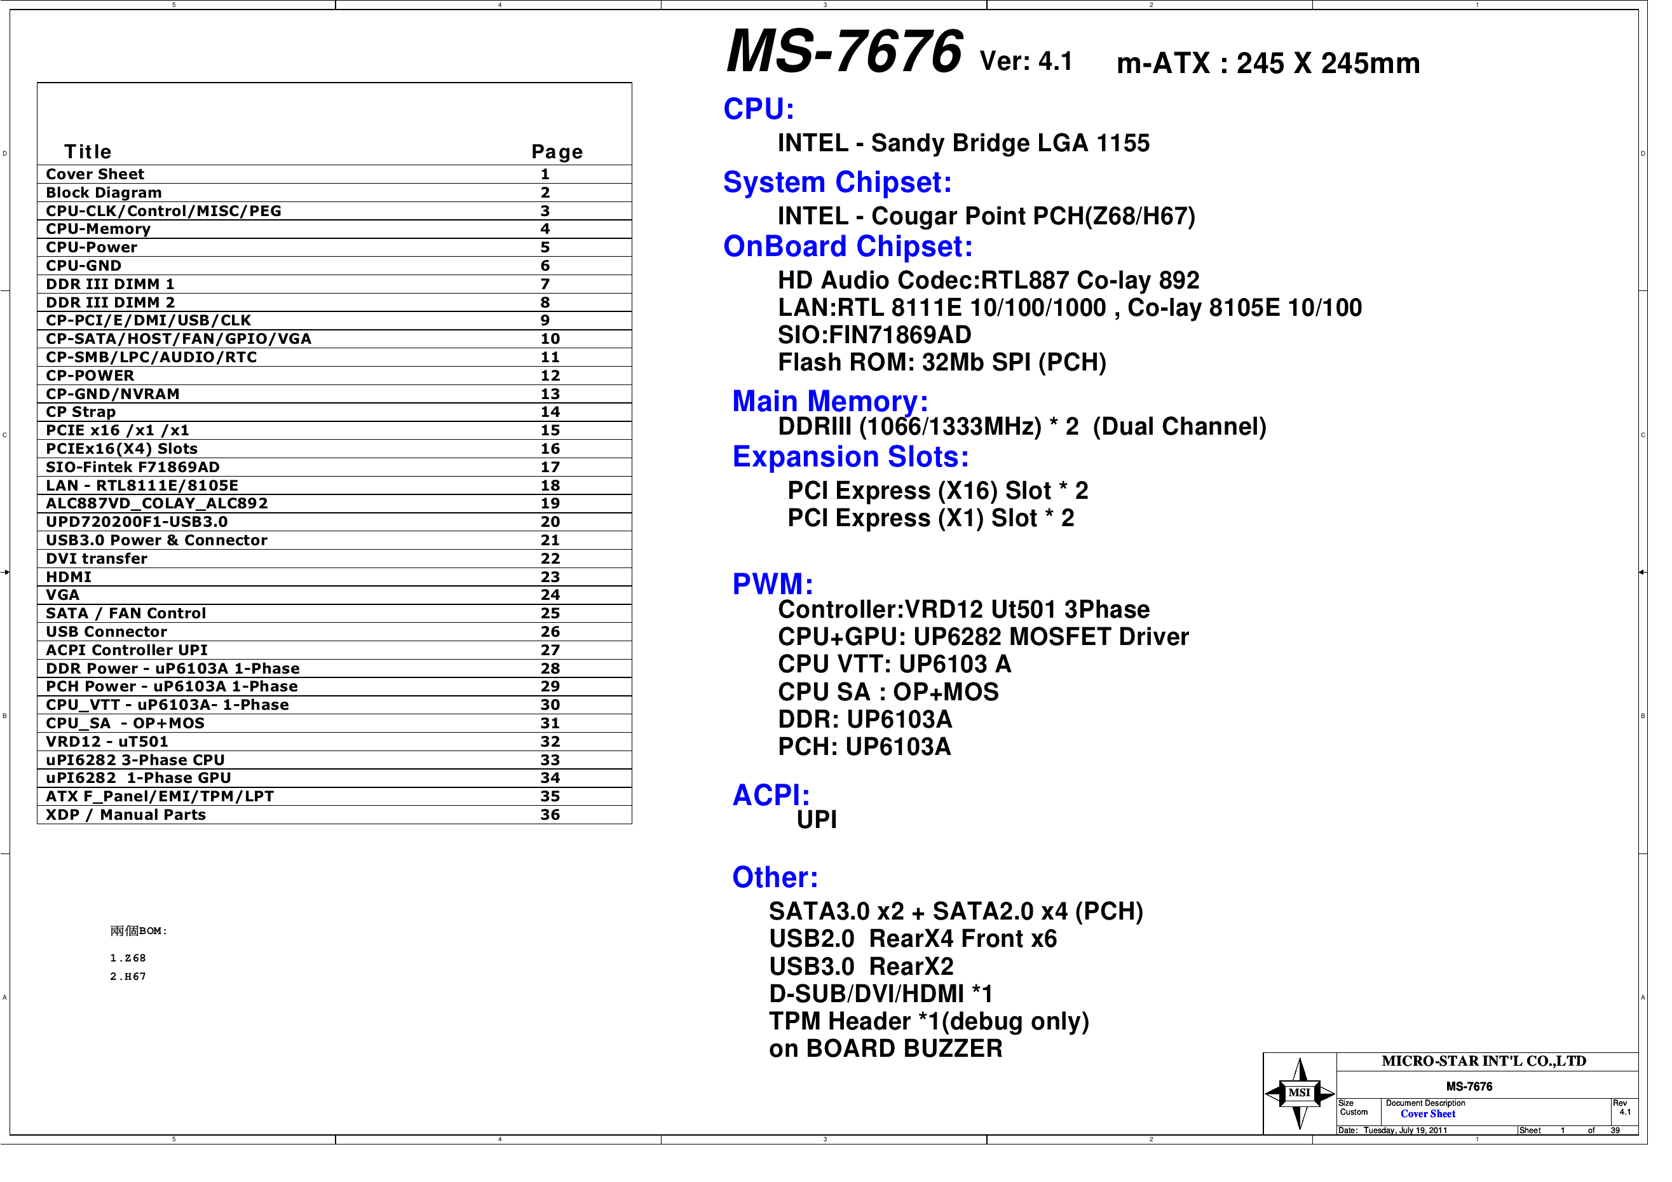Screen dimensions: 1672x1182
Task: Click the MSI logo in the title block
Action: point(1299,1092)
